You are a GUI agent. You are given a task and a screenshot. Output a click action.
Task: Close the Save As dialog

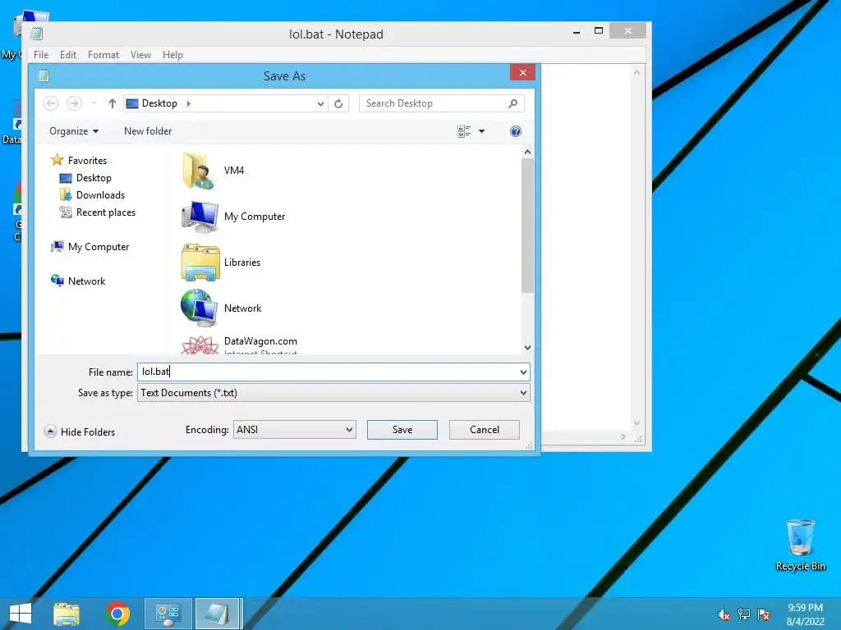[523, 72]
